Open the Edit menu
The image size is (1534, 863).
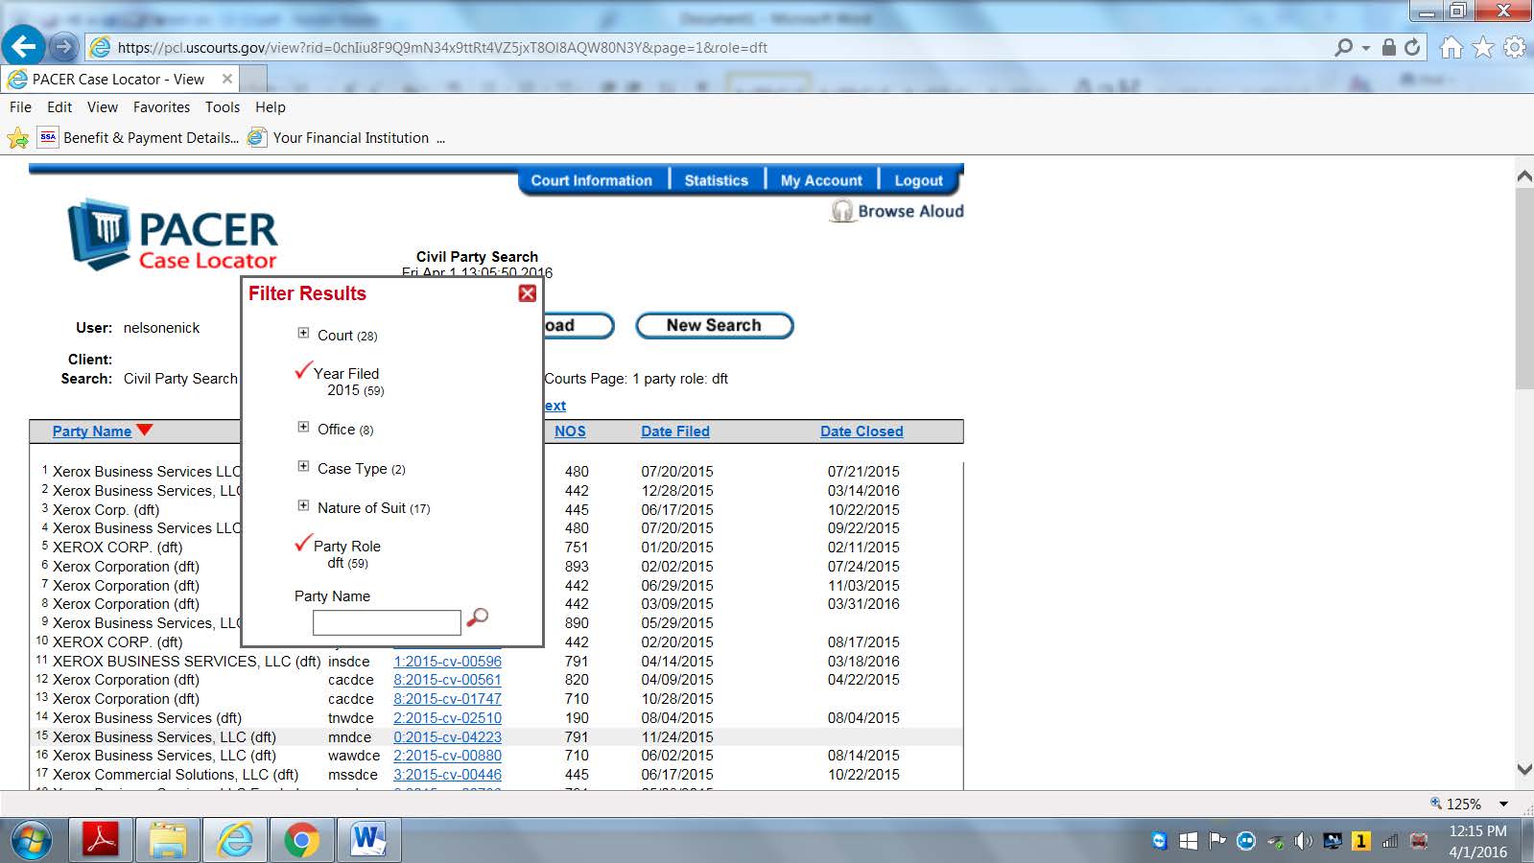59,107
